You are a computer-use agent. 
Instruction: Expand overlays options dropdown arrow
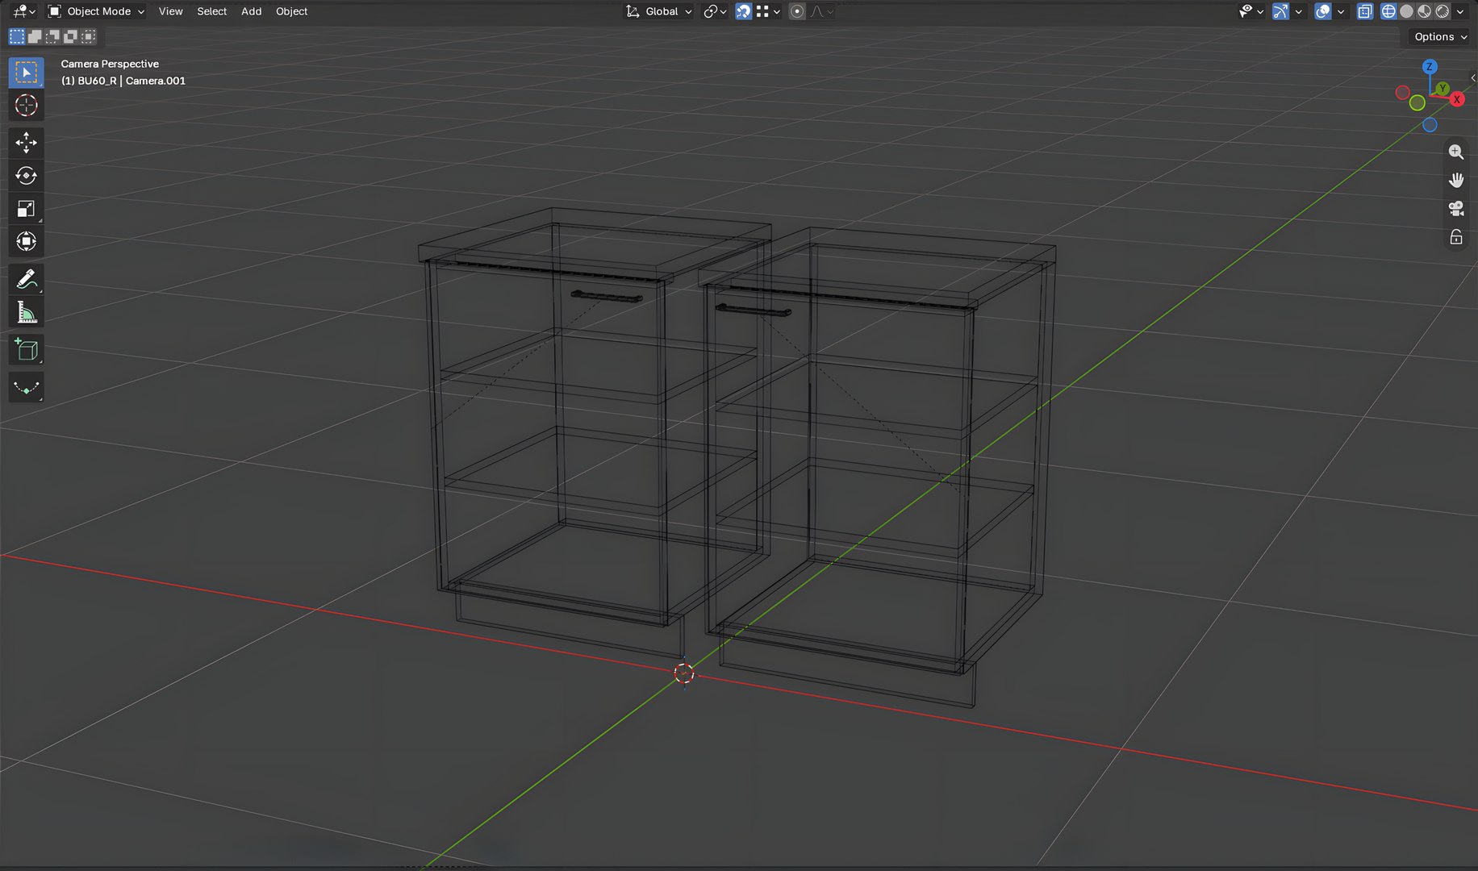point(1341,11)
